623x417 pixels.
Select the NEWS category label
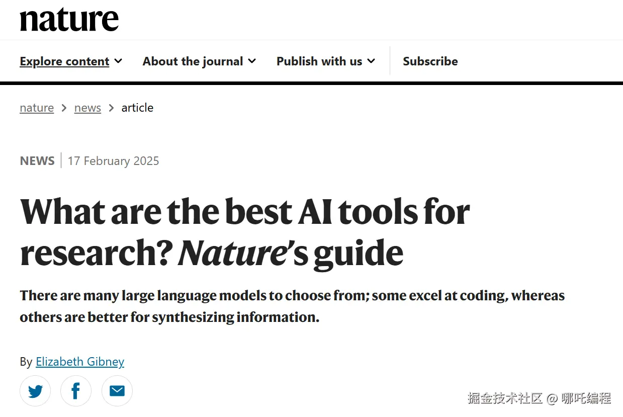[37, 161]
